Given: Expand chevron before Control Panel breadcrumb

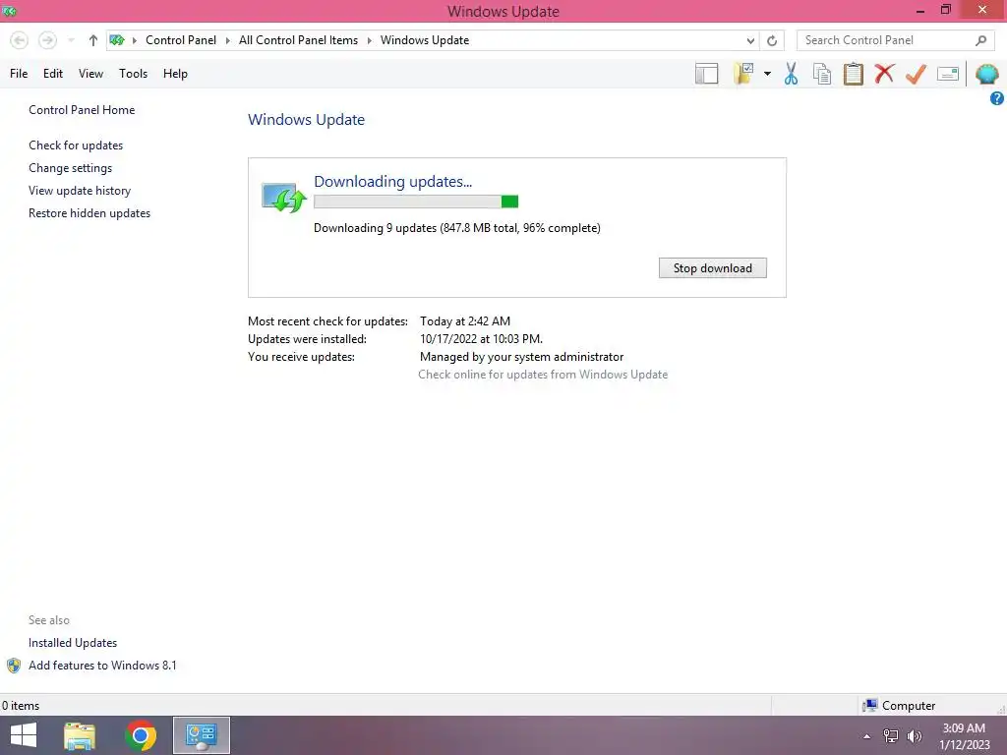Looking at the screenshot, I should (134, 40).
